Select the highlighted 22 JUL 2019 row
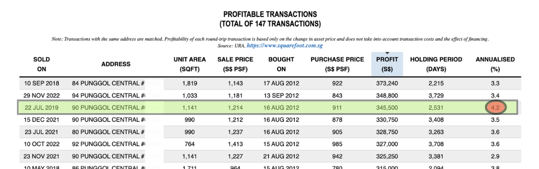The width and height of the screenshot is (539, 169). point(269,107)
